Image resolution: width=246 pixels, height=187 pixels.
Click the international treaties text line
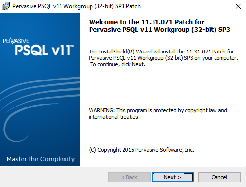(114, 117)
